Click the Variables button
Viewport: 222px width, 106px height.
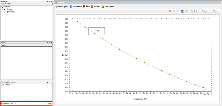click(204, 11)
